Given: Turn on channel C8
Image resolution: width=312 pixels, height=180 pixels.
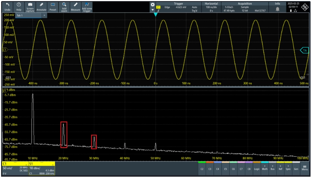Looking at the screenshot, I should (249, 169).
